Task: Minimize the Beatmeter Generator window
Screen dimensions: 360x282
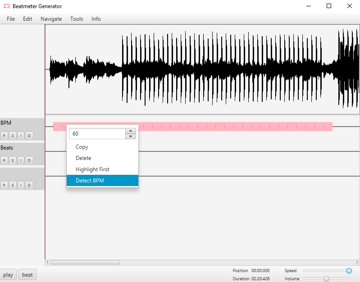Action: point(309,6)
